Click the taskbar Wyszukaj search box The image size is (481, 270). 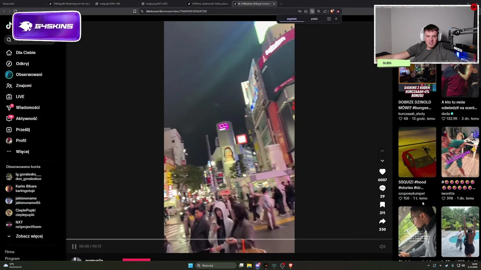click(x=215, y=265)
